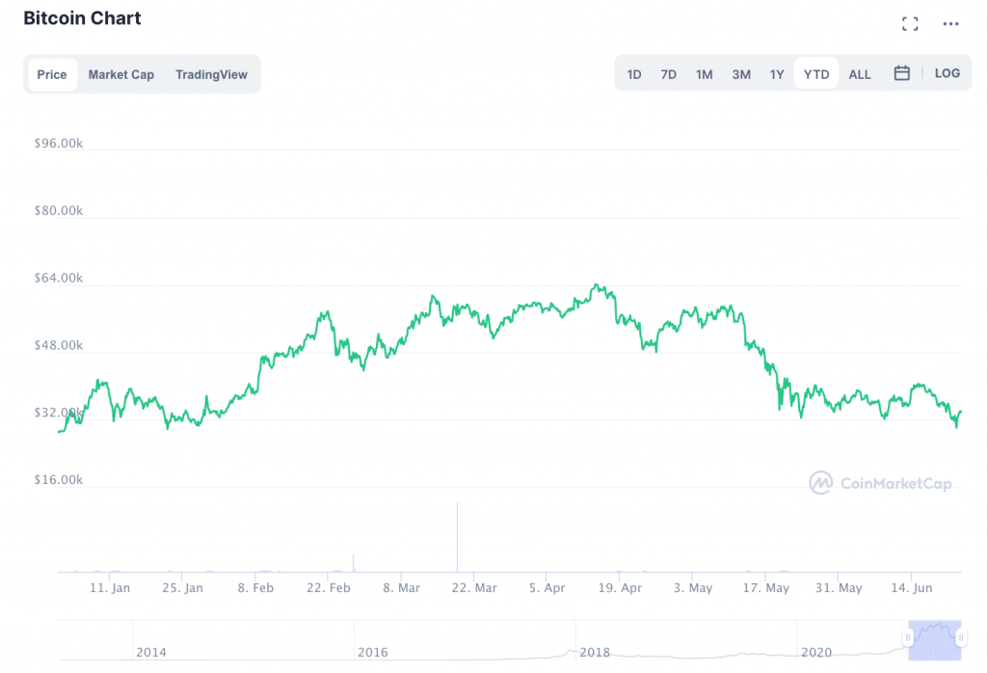Switch to the Market Cap tab

pyautogui.click(x=121, y=74)
